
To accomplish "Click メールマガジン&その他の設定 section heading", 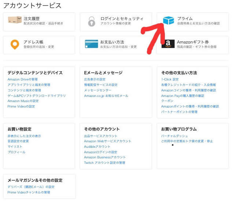I will tap(35, 180).
